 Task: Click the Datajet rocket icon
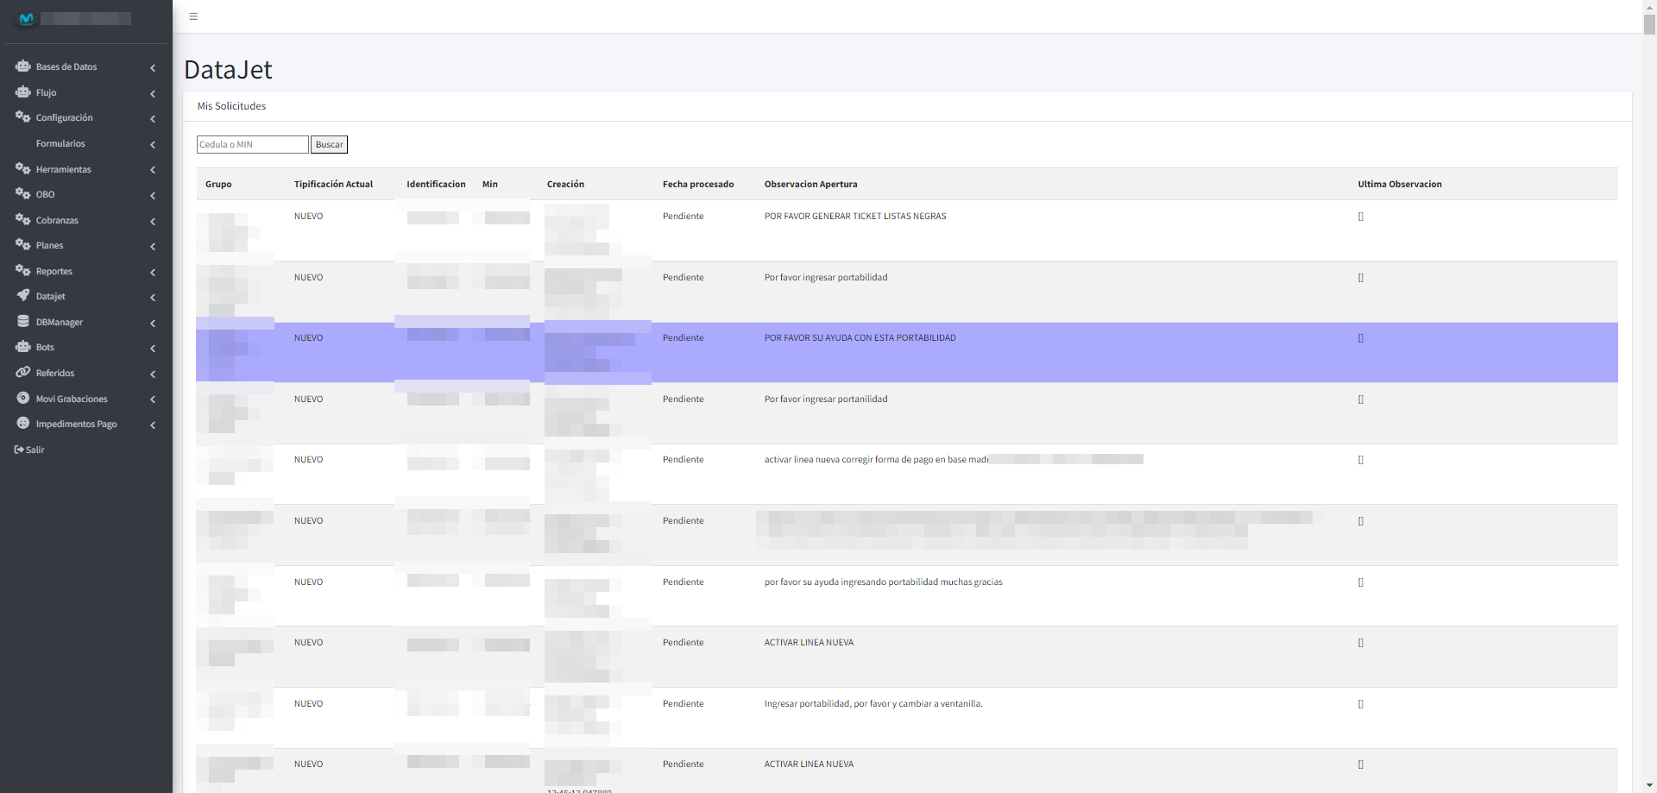click(23, 296)
